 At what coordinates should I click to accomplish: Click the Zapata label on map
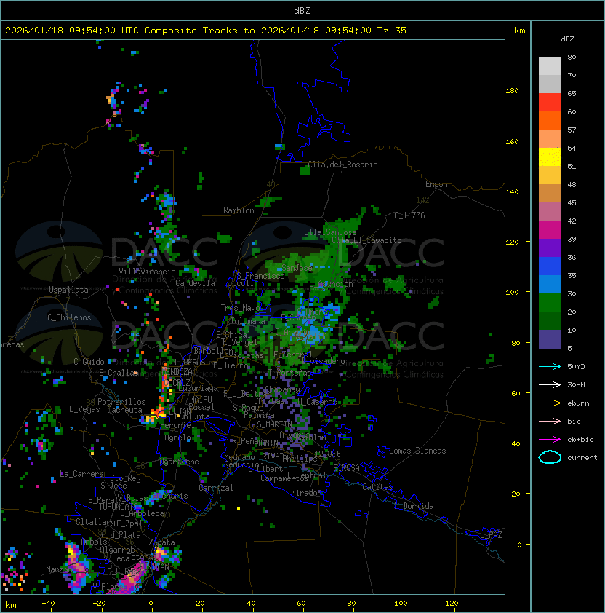161,542
